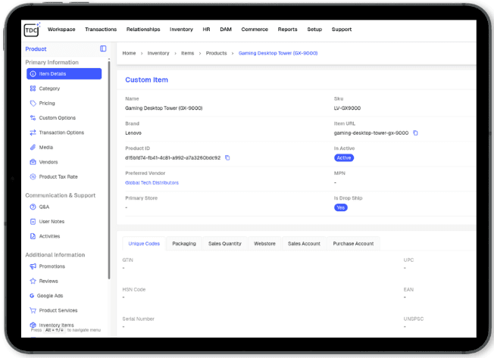Open the Relationships menu
The image size is (494, 358).
pyautogui.click(x=143, y=30)
